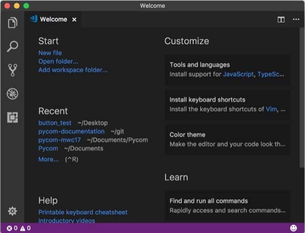
Task: Open the Tools and languages card
Action: click(227, 70)
